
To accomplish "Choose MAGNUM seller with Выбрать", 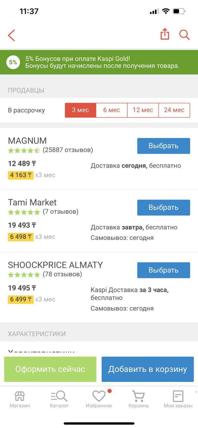I will pyautogui.click(x=164, y=146).
